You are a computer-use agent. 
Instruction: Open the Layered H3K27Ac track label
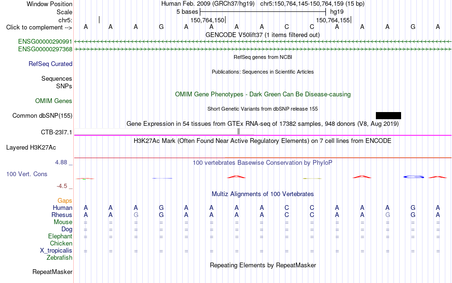31,148
